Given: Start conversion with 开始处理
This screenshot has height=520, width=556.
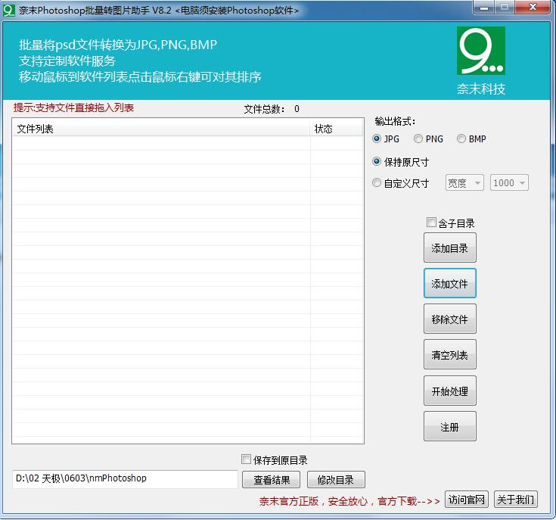Looking at the screenshot, I should [x=449, y=391].
